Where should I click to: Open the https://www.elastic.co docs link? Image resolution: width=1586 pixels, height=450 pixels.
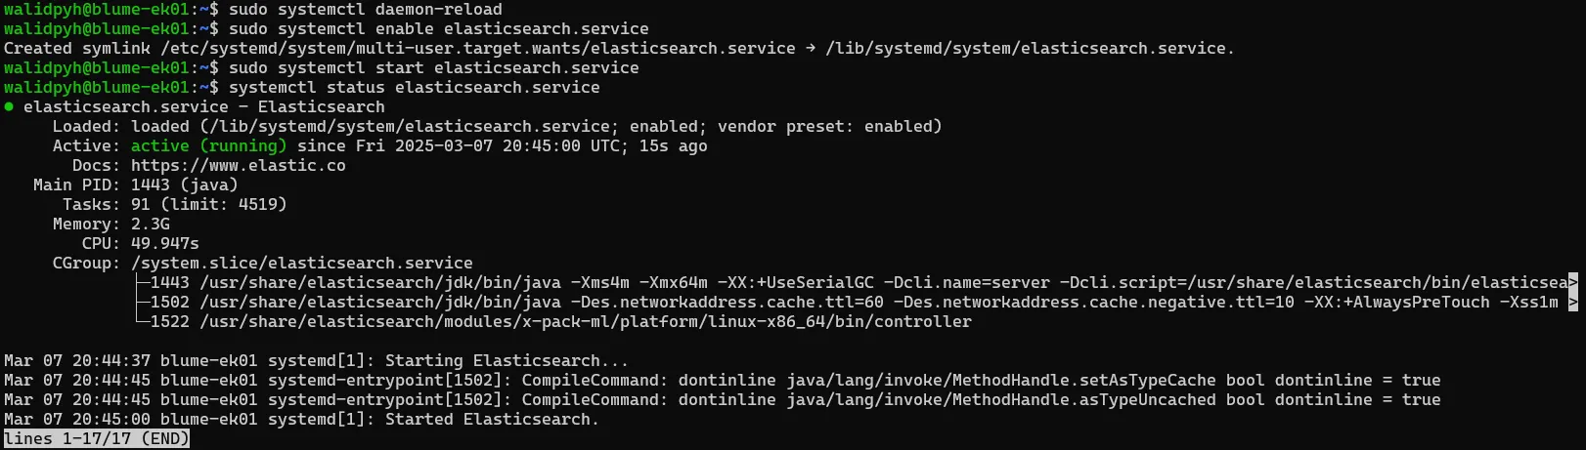click(238, 165)
